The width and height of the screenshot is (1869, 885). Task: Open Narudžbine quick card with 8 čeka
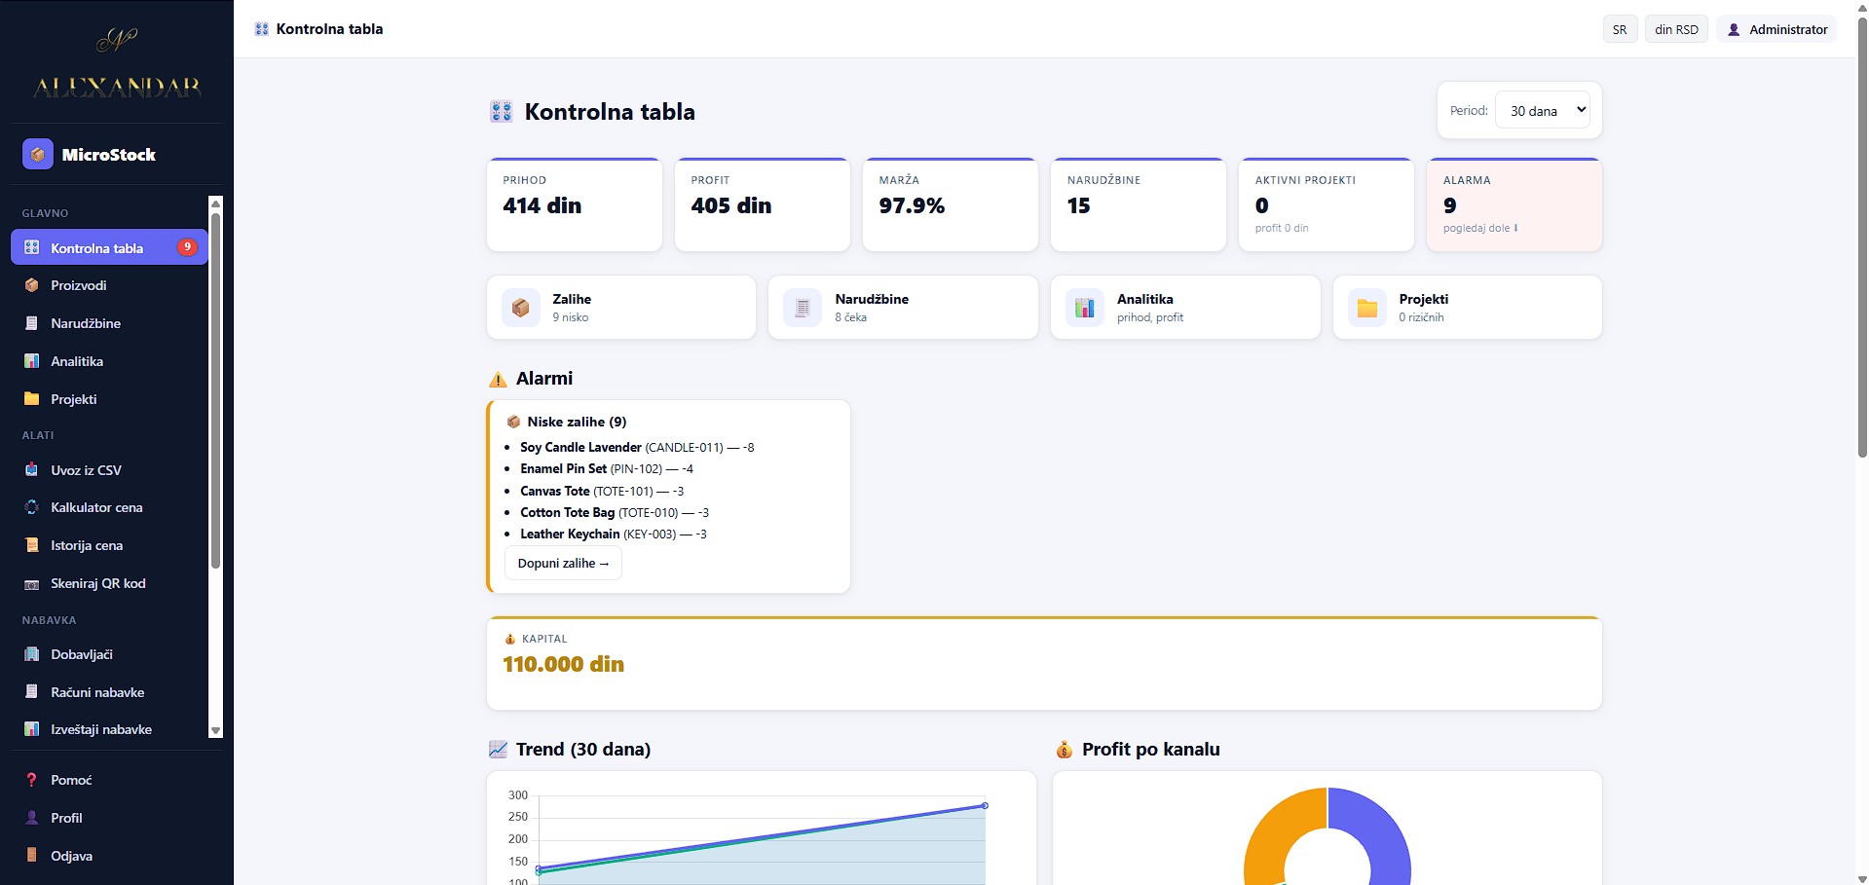(x=903, y=308)
